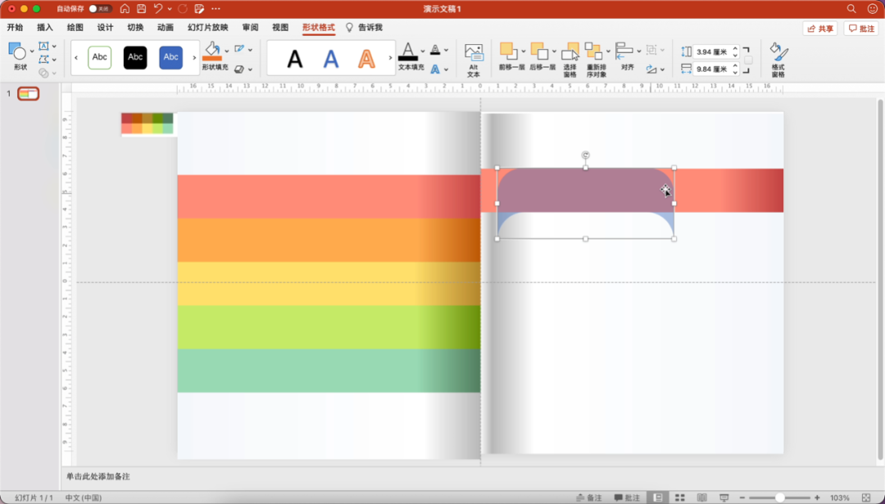Click the edit shape points icon
This screenshot has height=504, width=885.
43,59
